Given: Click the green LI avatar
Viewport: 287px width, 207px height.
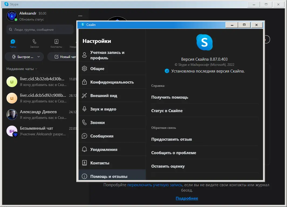Looking at the screenshot, I should point(12,82).
